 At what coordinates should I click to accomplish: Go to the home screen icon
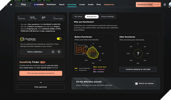(11, 5)
